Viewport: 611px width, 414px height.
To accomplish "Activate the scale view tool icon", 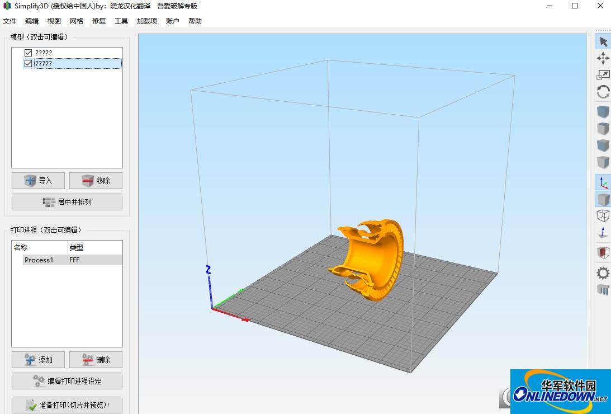I will click(603, 75).
